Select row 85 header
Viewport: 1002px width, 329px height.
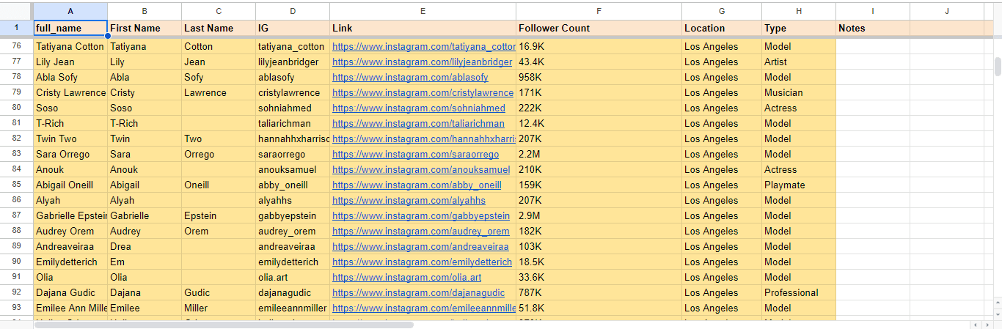(x=17, y=185)
